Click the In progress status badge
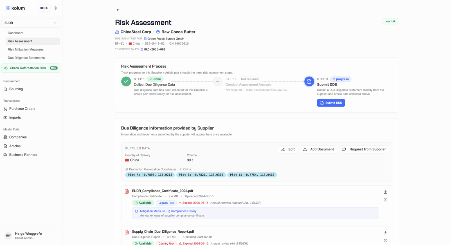The height and width of the screenshot is (245, 450). [341, 79]
